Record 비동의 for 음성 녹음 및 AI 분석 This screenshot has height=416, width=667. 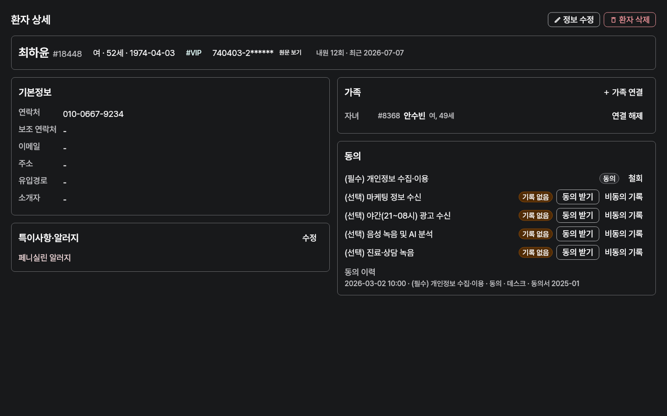tap(623, 234)
